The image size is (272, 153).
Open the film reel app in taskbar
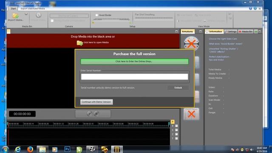point(92,149)
